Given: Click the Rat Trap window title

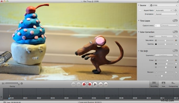Looking at the screenshot, I should (x=91, y=1).
